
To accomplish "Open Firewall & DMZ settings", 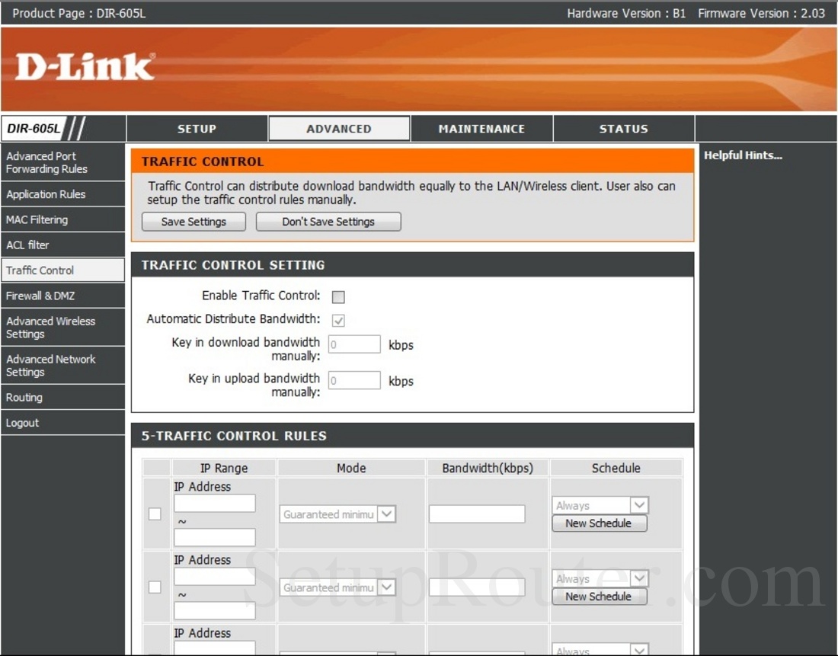I will pyautogui.click(x=62, y=296).
